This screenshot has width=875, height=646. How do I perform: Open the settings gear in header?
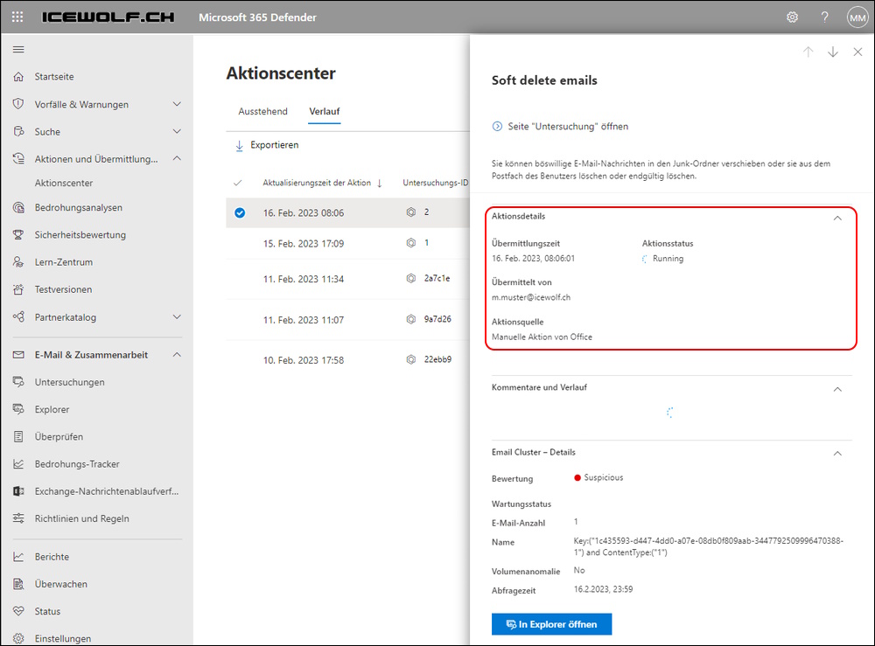(792, 17)
